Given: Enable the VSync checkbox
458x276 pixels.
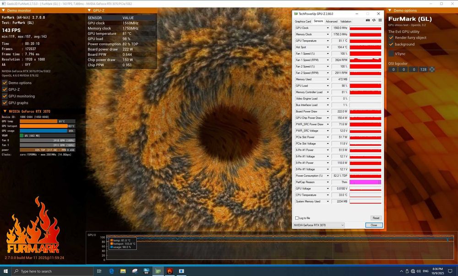Looking at the screenshot, I should pos(391,53).
